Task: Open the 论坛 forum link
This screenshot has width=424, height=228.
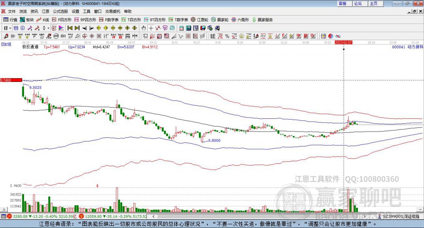Action: click(x=358, y=3)
